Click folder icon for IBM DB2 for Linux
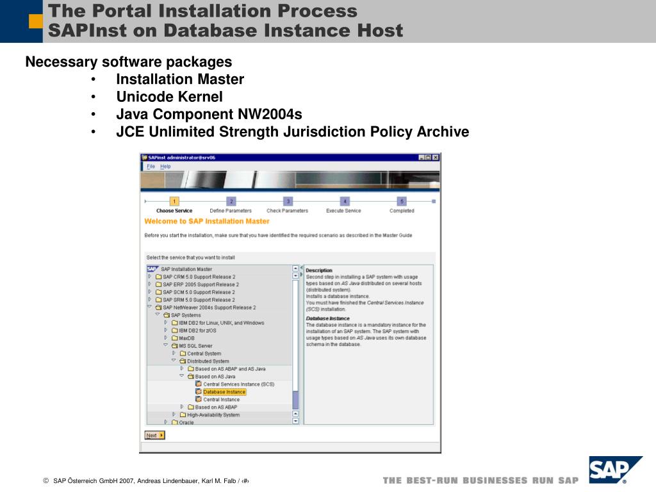656x492 pixels. 175,323
